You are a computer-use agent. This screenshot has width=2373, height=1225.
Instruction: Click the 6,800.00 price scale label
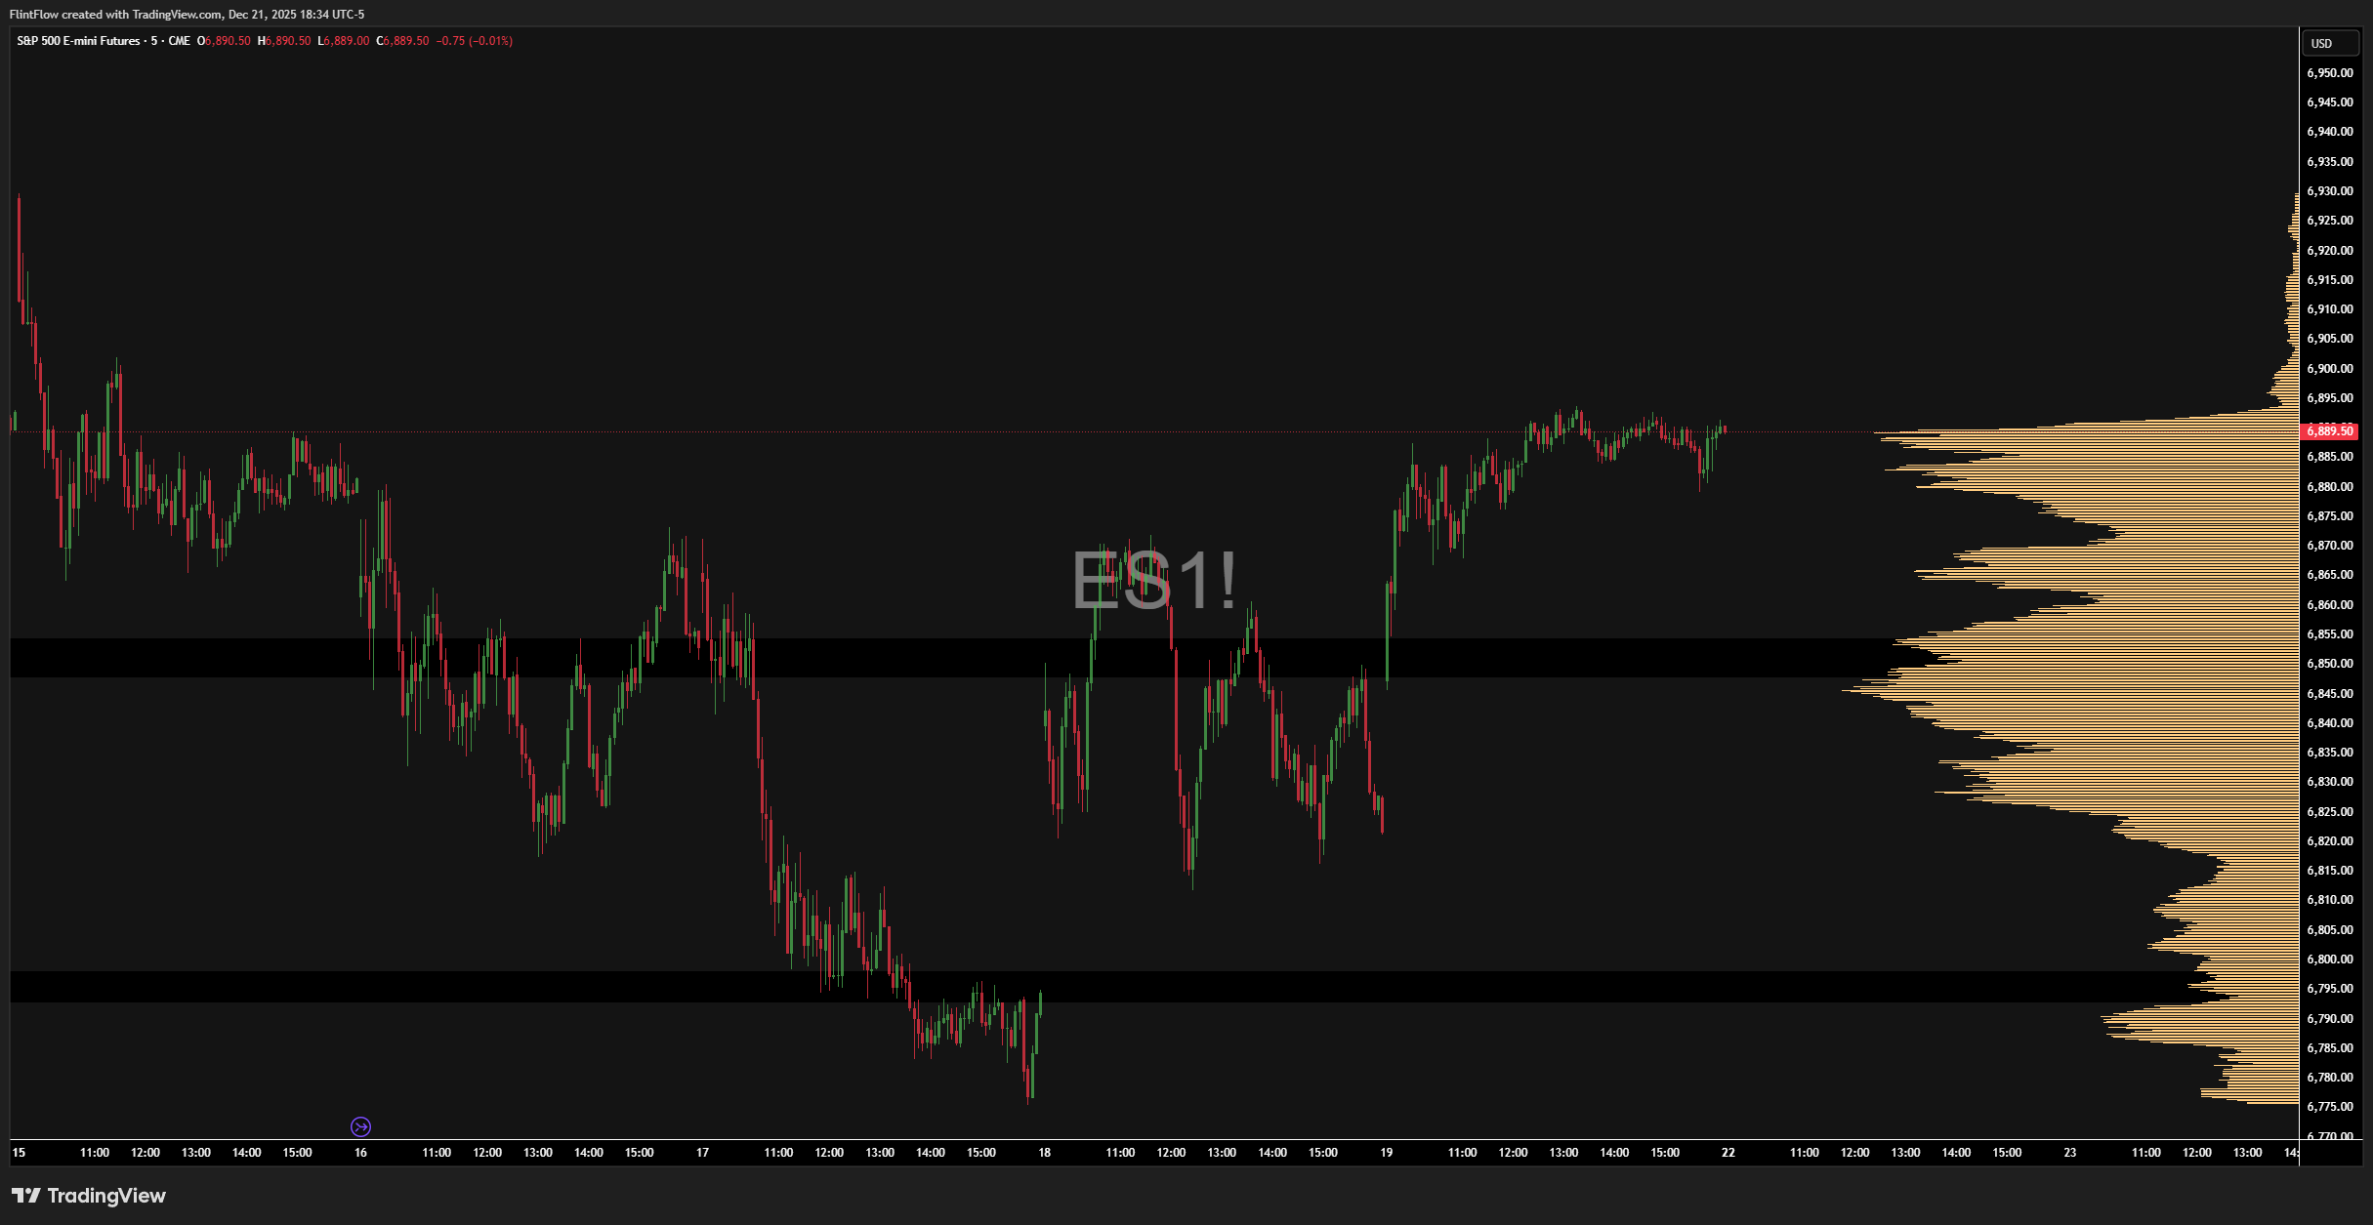point(2329,960)
